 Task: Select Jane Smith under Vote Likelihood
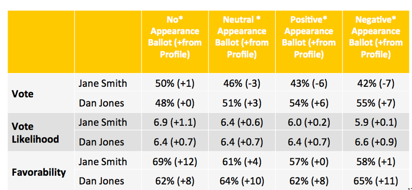click(103, 122)
